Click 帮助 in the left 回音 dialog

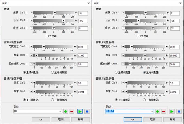pos(81,120)
